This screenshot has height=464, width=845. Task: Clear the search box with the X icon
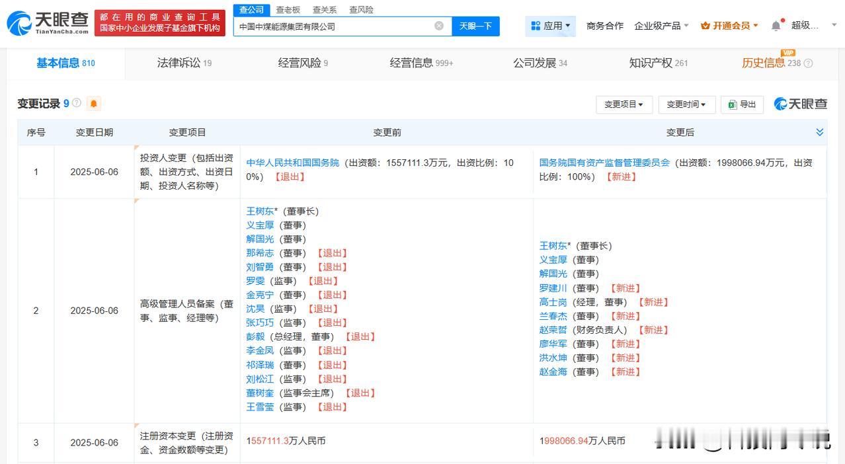coord(439,26)
